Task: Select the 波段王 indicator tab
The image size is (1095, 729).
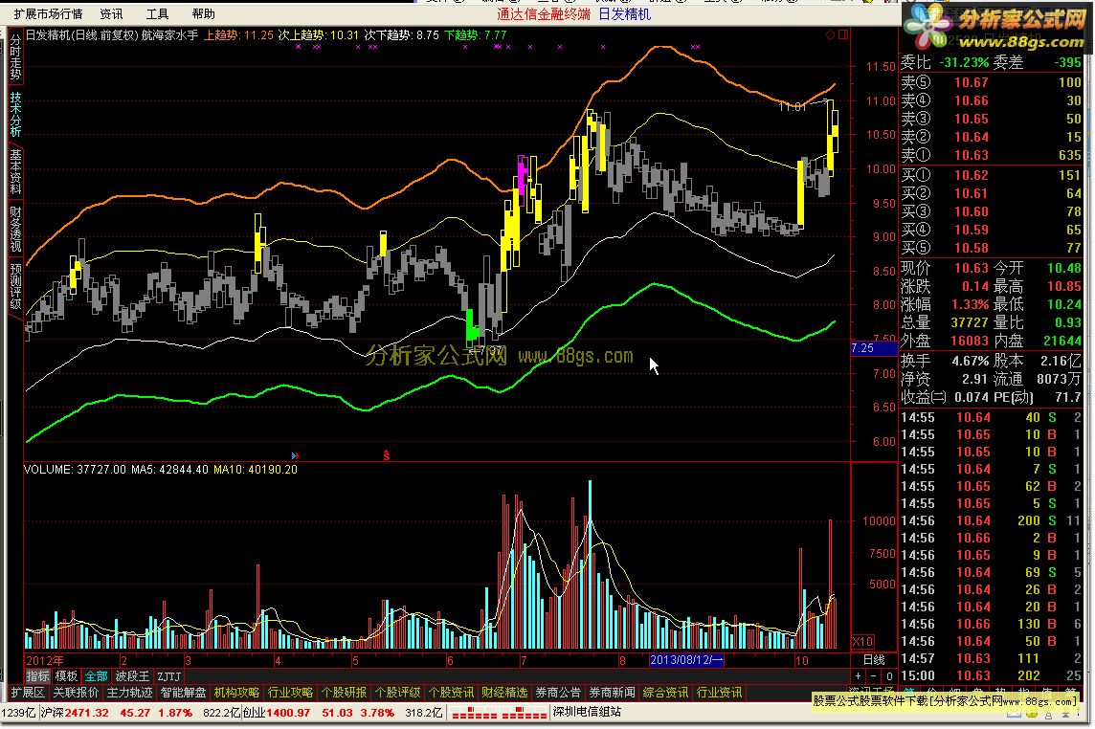Action: pos(133,676)
